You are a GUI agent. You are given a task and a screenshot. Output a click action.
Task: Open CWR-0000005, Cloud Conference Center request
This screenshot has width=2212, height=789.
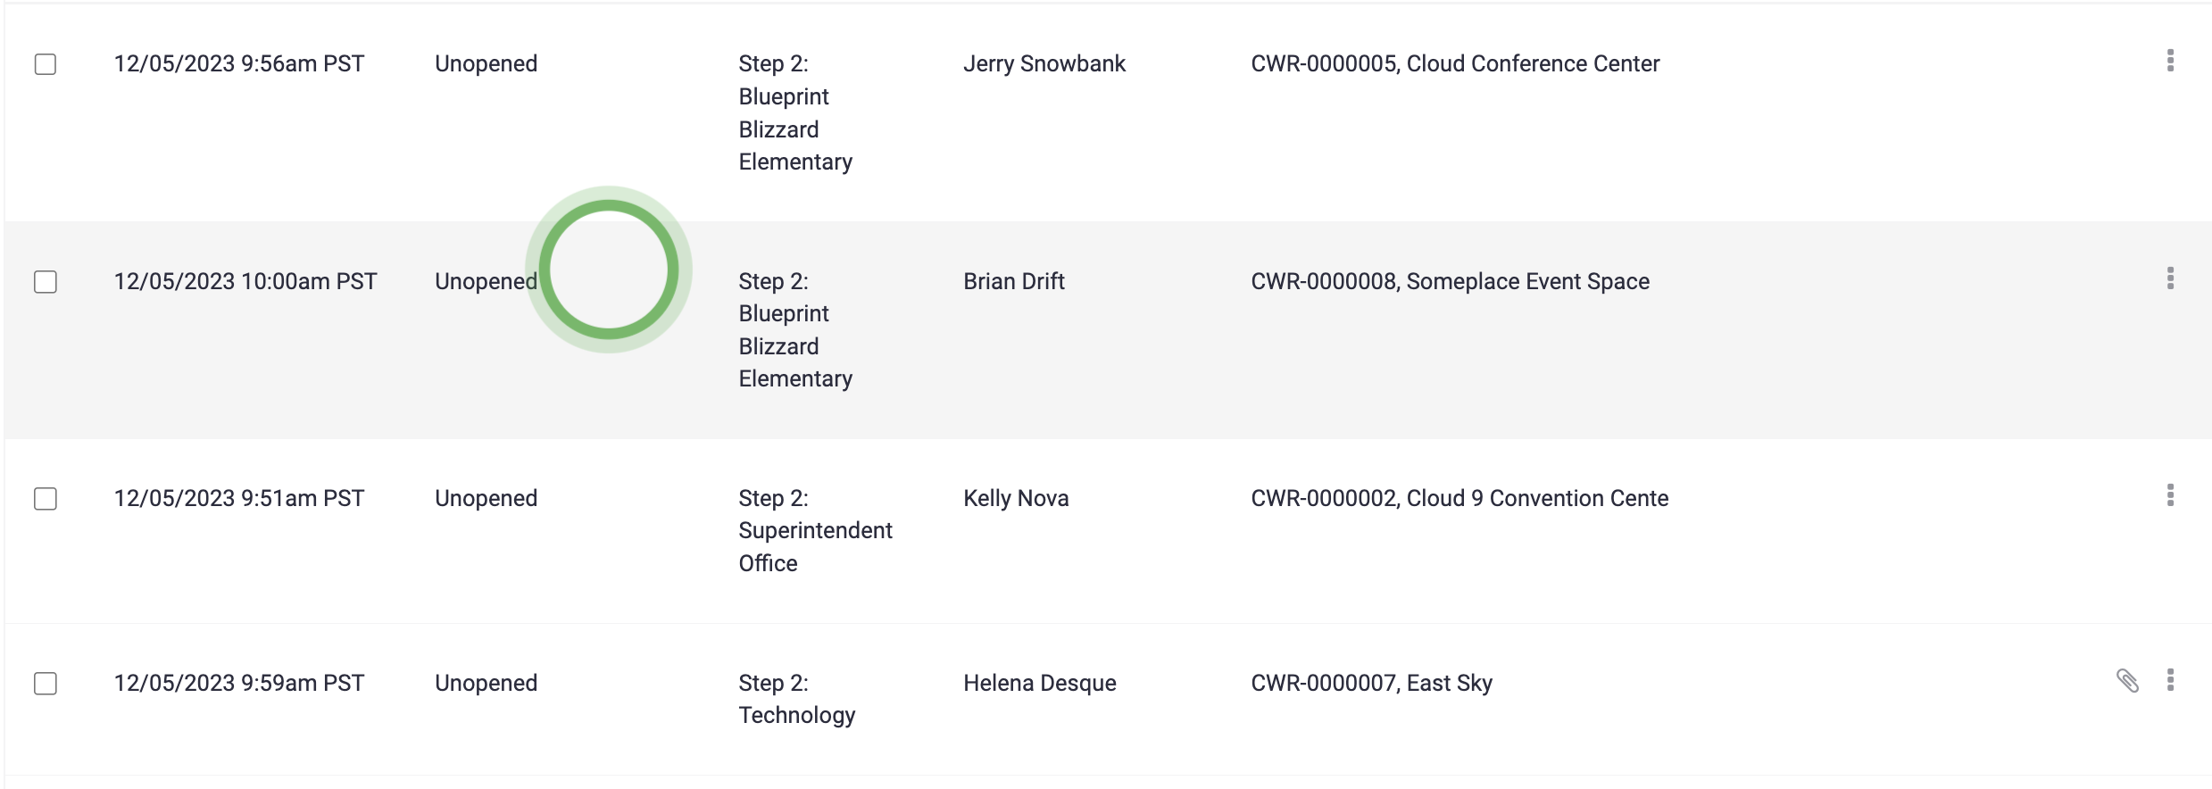(x=1455, y=64)
